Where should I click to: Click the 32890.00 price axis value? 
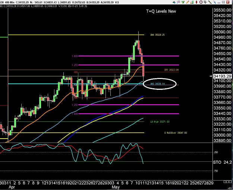pyautogui.click(x=222, y=141)
